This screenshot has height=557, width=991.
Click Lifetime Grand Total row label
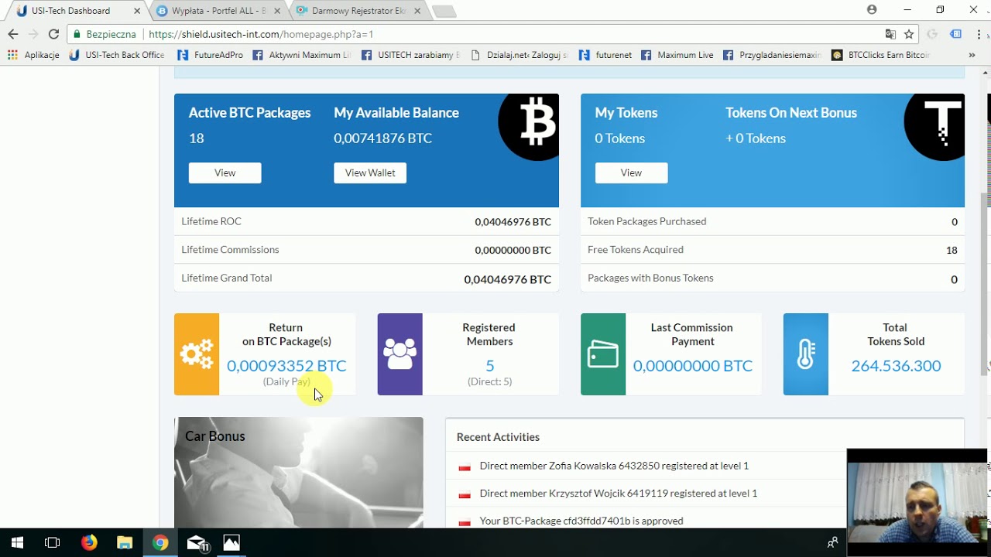click(x=227, y=278)
